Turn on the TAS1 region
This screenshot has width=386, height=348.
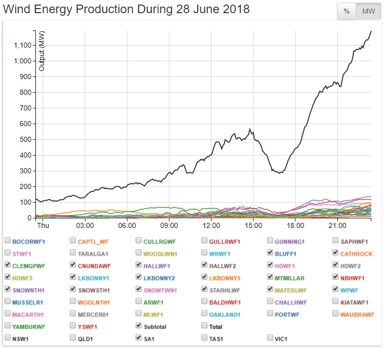tap(205, 338)
